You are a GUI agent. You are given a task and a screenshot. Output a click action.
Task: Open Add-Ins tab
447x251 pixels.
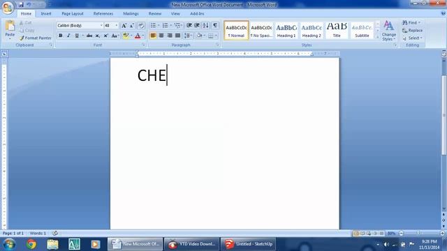click(x=197, y=14)
